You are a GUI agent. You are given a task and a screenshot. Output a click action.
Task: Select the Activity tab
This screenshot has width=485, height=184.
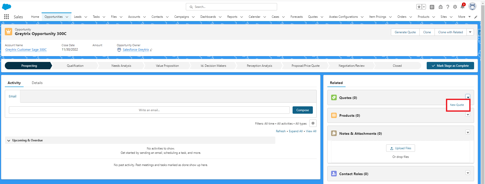(14, 83)
